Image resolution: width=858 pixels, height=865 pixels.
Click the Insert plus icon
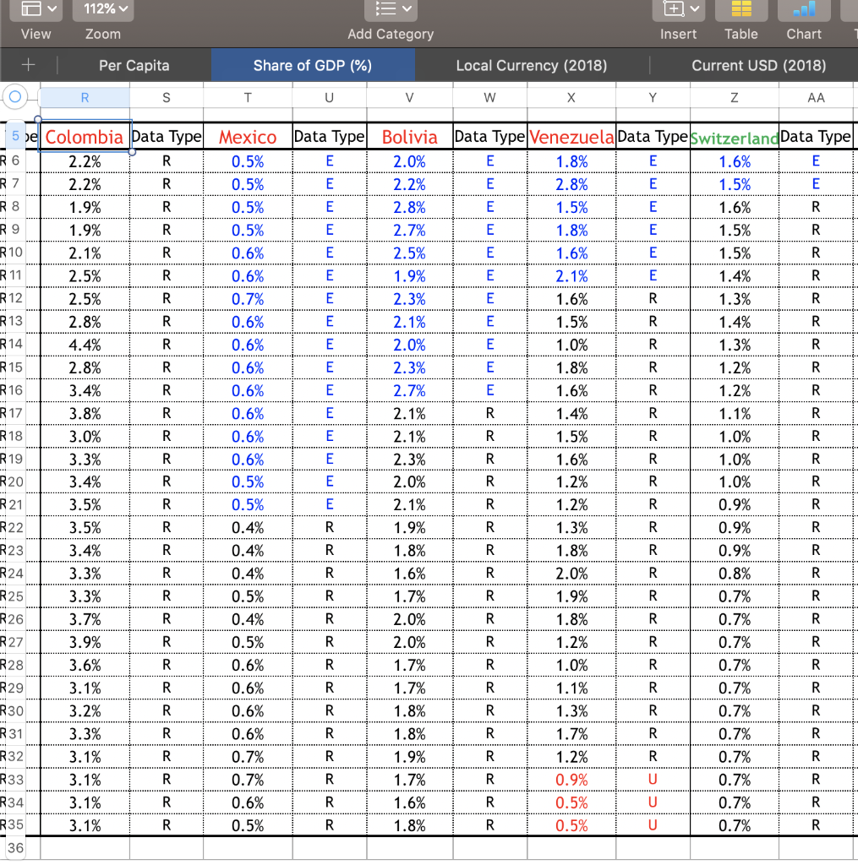point(672,10)
